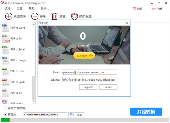170x123 pixels.
Task: Select the PDF to Image JPEG icon
Action: pos(5,60)
